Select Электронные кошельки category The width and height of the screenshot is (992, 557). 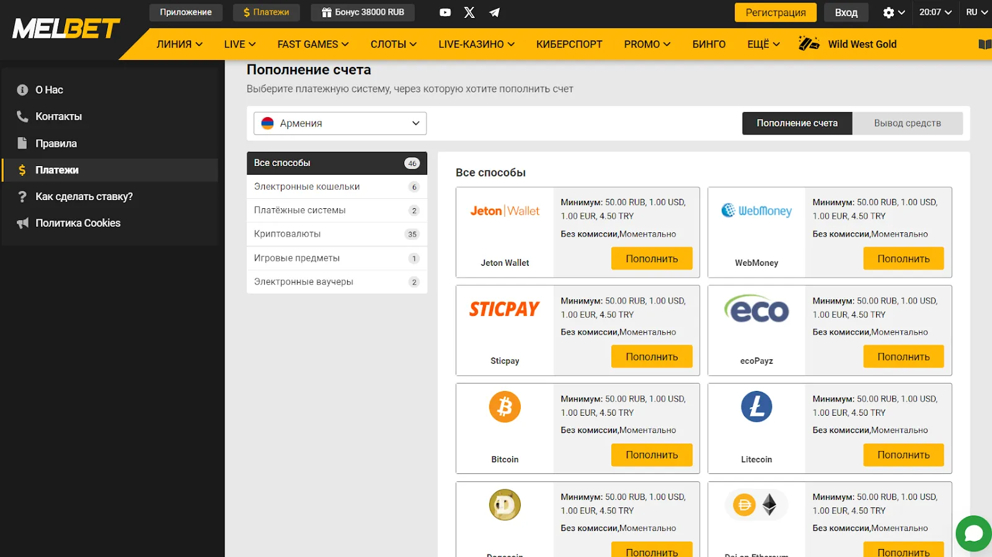(337, 186)
